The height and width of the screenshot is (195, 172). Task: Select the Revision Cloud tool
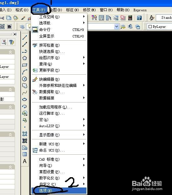pyautogui.click(x=25, y=86)
